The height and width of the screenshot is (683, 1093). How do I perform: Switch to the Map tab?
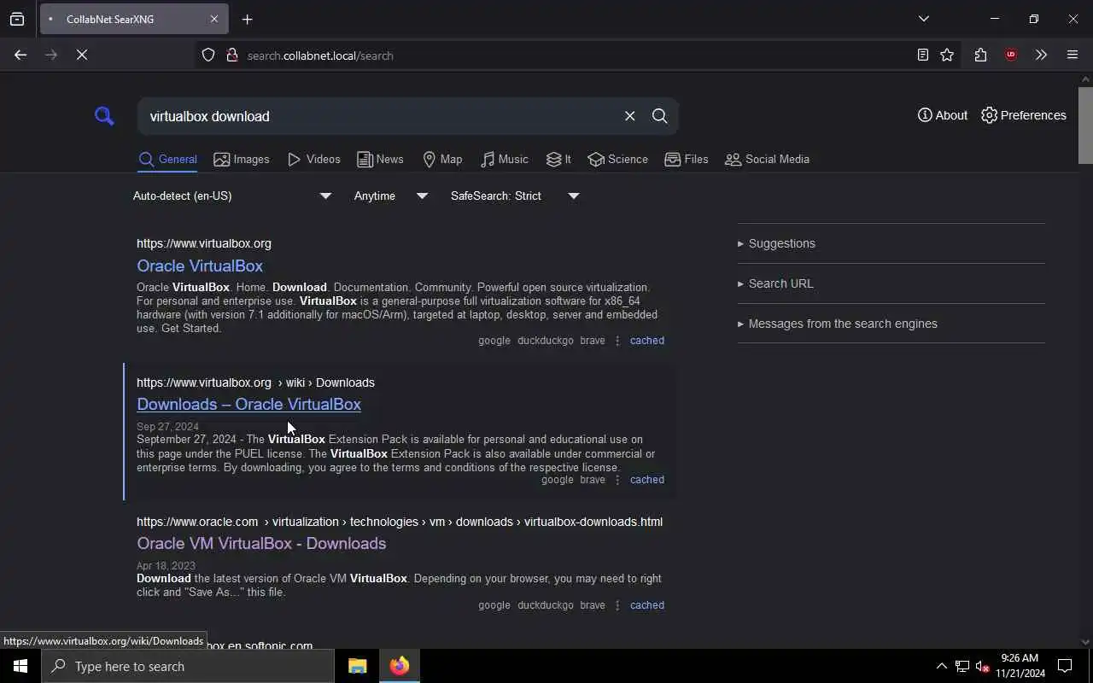pyautogui.click(x=442, y=159)
